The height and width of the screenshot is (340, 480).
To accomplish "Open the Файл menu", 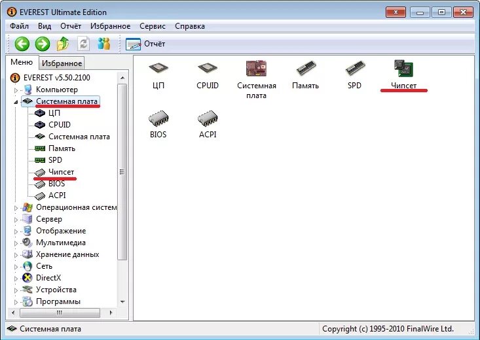I will [x=19, y=26].
